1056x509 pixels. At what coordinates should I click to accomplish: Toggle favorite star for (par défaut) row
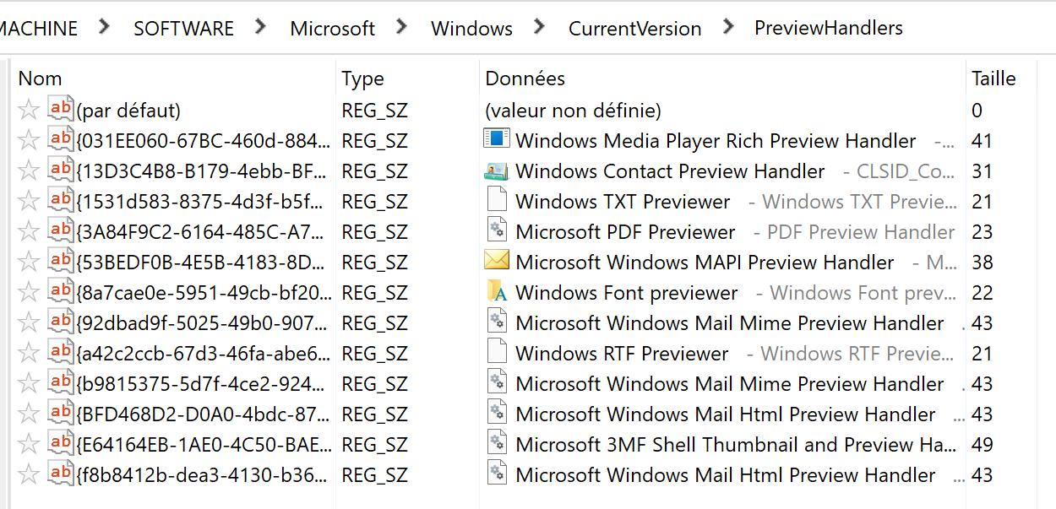point(30,110)
